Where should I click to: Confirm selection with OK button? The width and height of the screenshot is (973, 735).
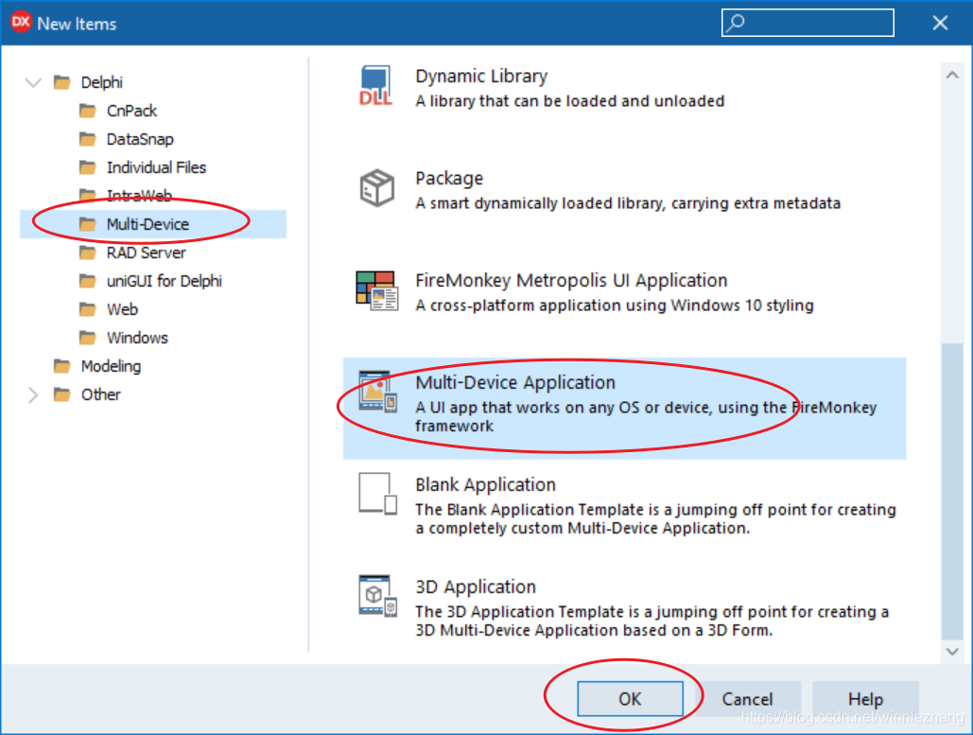tap(630, 699)
